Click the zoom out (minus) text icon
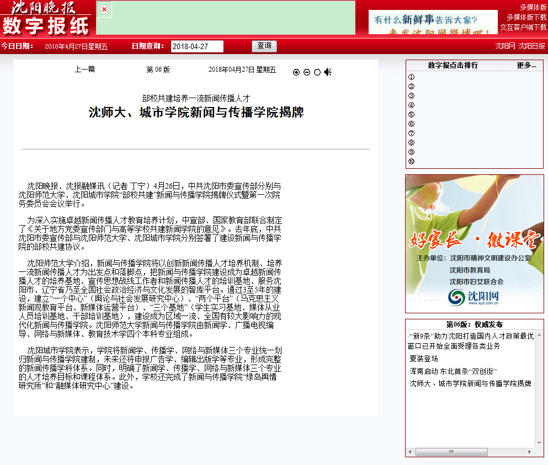This screenshot has height=465, width=548. (307, 72)
